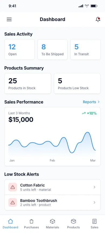Switch to the Products tab label
The image size is (105, 234).
(x=73, y=227)
